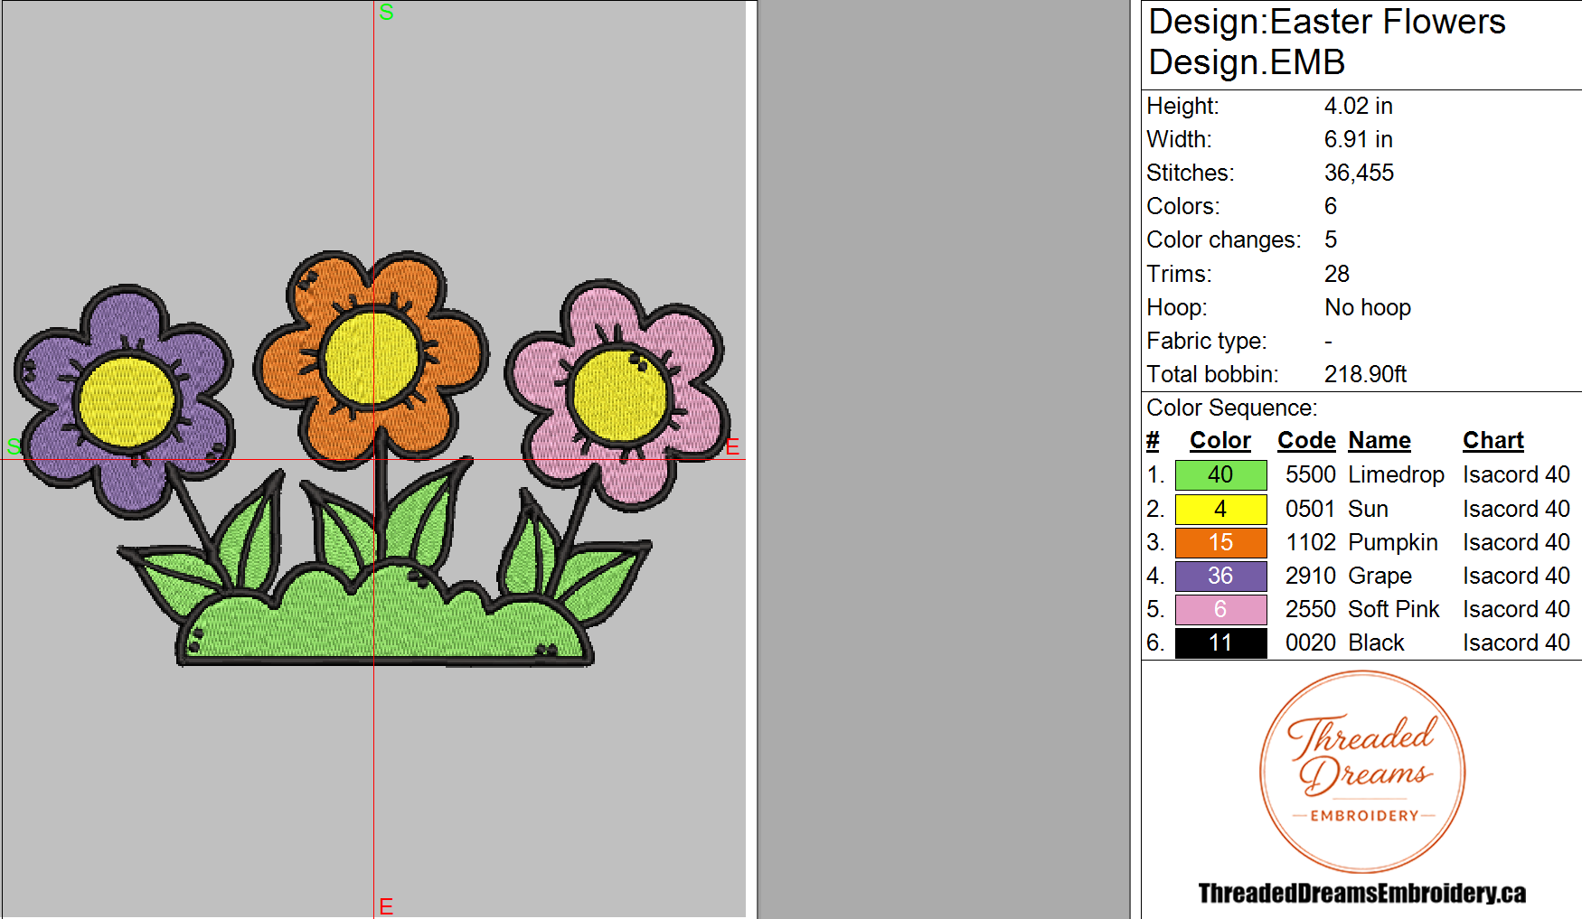1582x919 pixels.
Task: Click the Grape thread name
Action: (x=1380, y=577)
